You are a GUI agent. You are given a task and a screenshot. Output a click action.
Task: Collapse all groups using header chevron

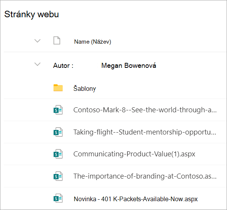pos(37,41)
